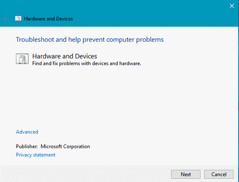Click the "Troubleshoot and help prevent computer problems" heading
The image size is (239, 182).
pos(90,40)
